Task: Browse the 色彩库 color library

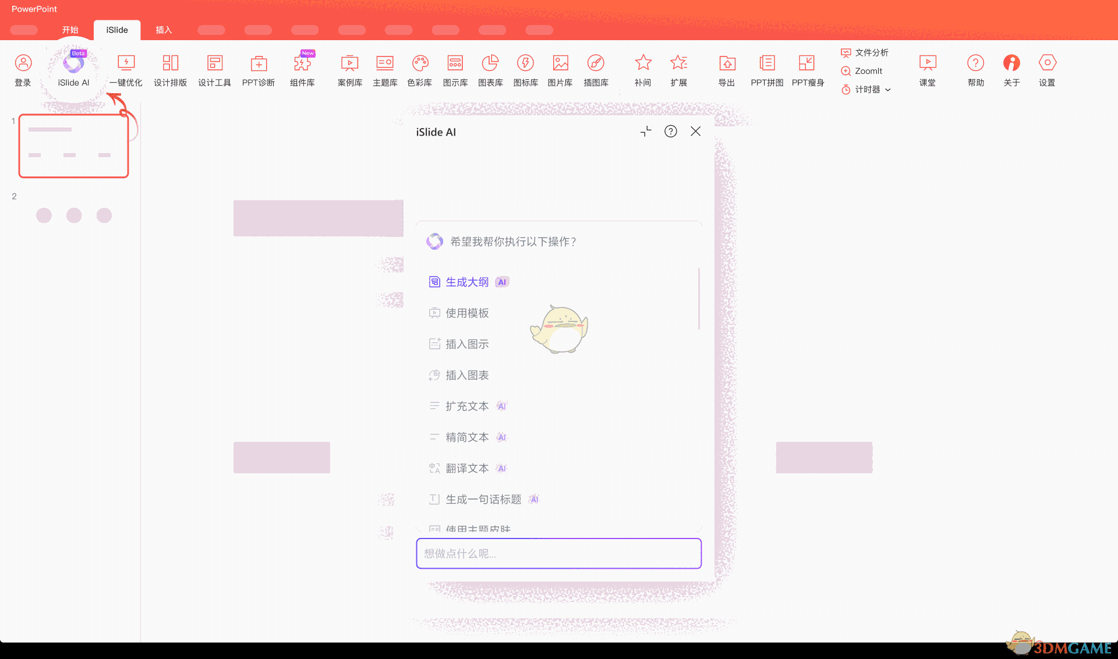Action: (x=420, y=70)
